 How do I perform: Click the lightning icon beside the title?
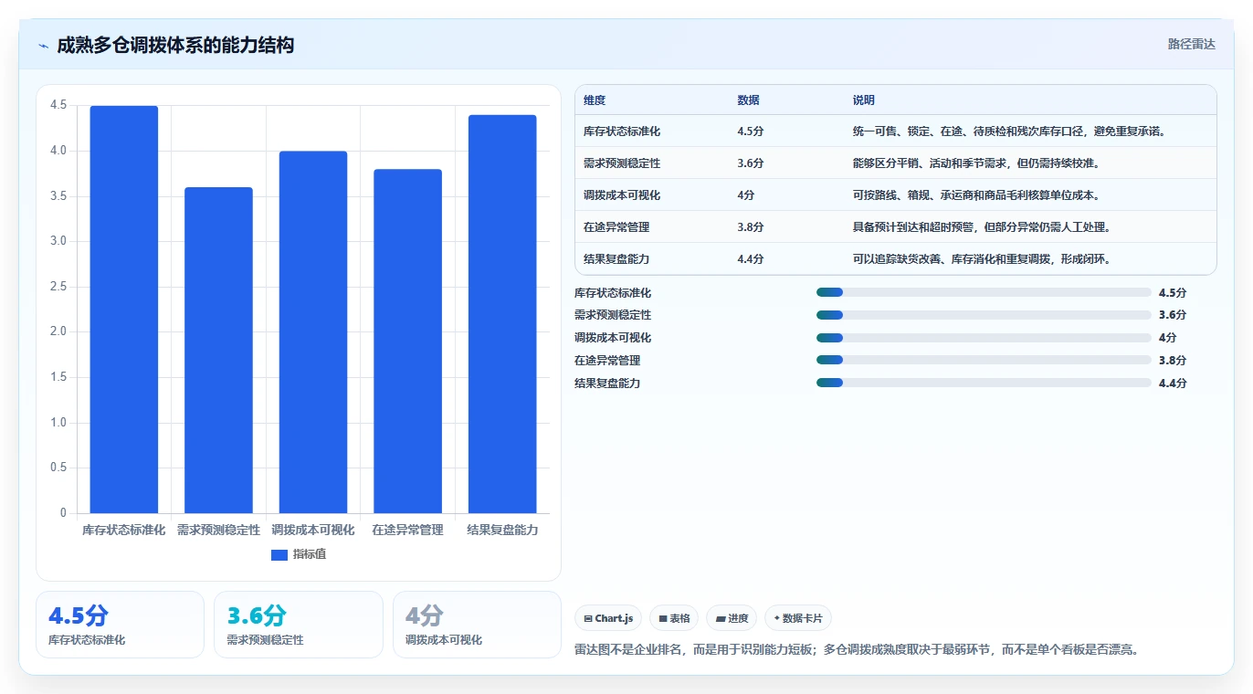click(44, 45)
